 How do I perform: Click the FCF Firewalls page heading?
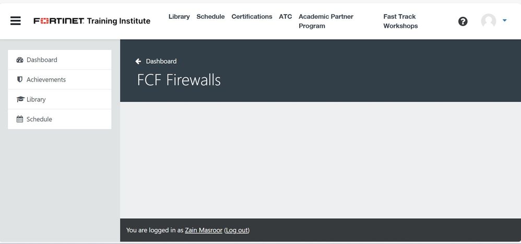click(179, 80)
